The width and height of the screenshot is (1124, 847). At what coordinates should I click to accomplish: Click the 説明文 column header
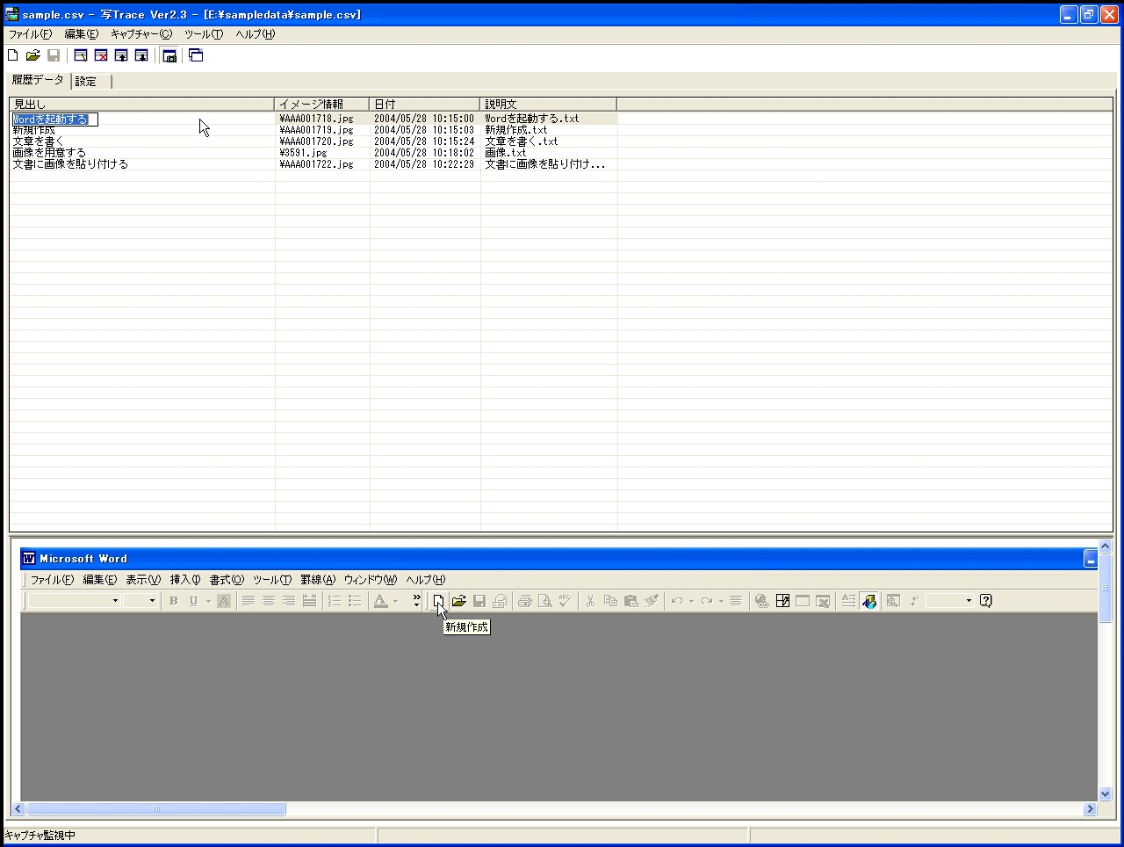coord(548,104)
